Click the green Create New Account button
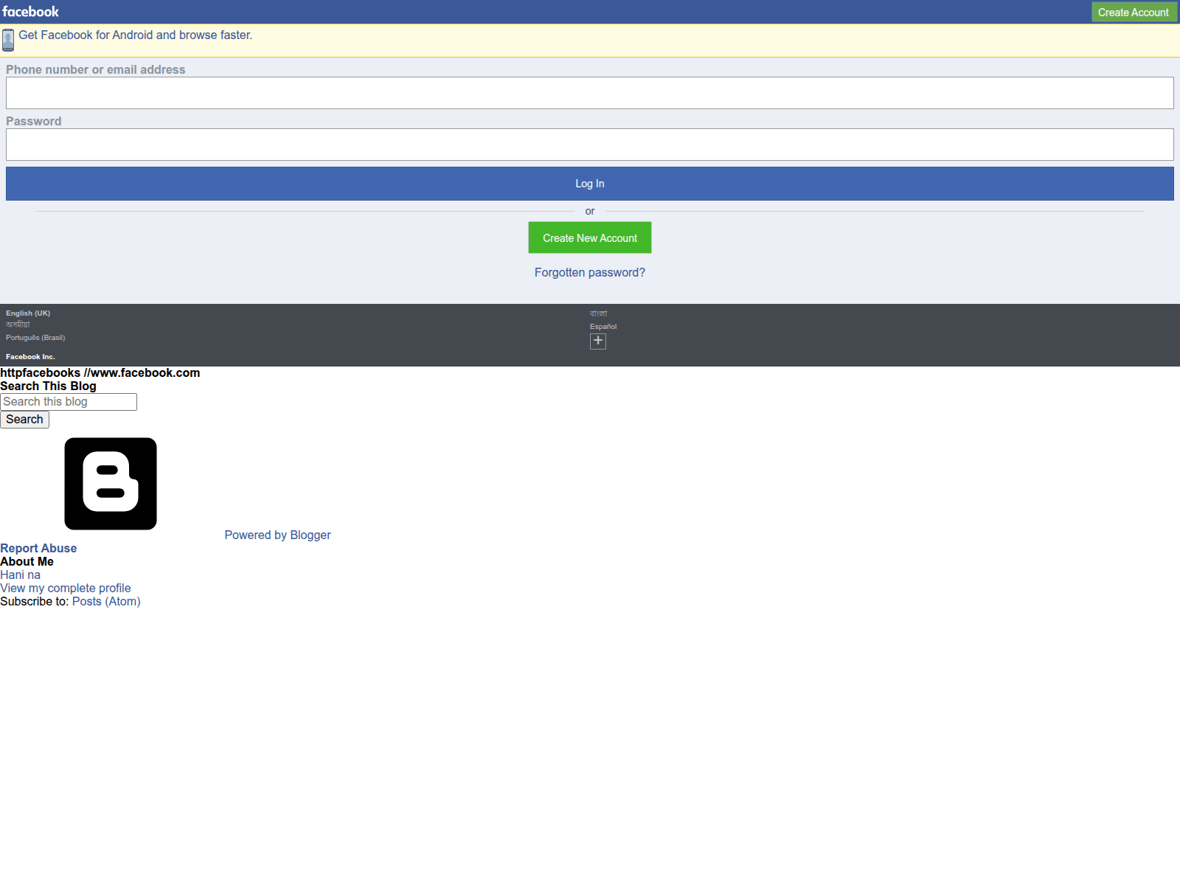 [x=590, y=237]
